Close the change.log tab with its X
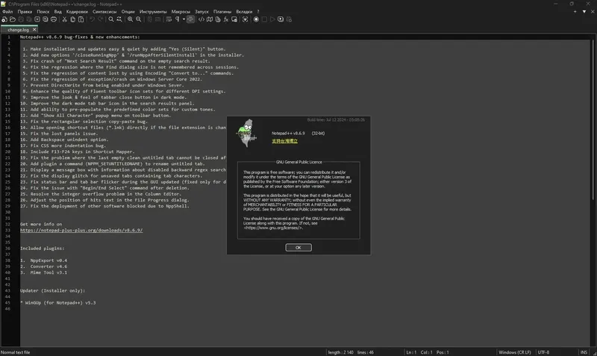Screen dimensions: 597x356 [34, 29]
